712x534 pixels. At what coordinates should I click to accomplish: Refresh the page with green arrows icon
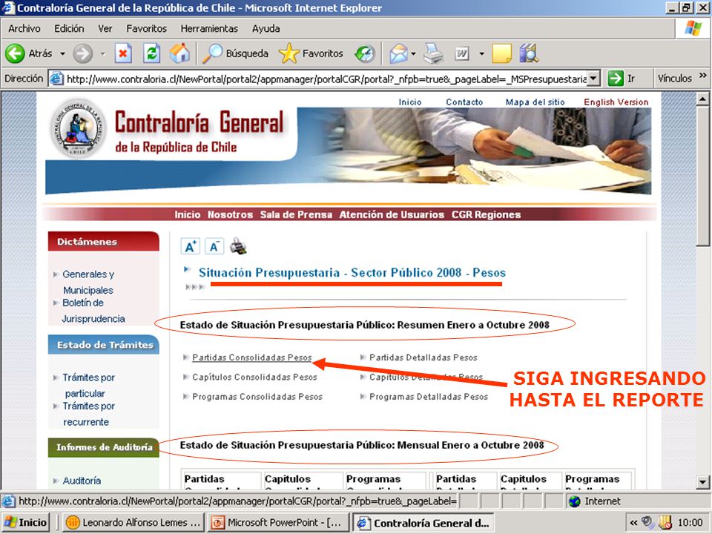151,53
